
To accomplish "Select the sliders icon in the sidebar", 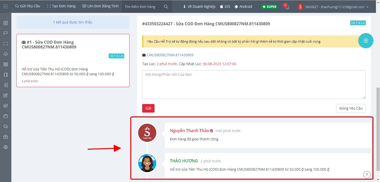I will 6,106.
